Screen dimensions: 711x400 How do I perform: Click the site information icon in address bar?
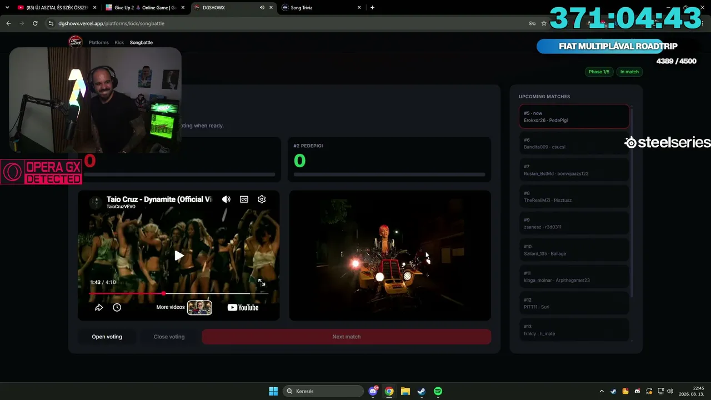(x=51, y=23)
